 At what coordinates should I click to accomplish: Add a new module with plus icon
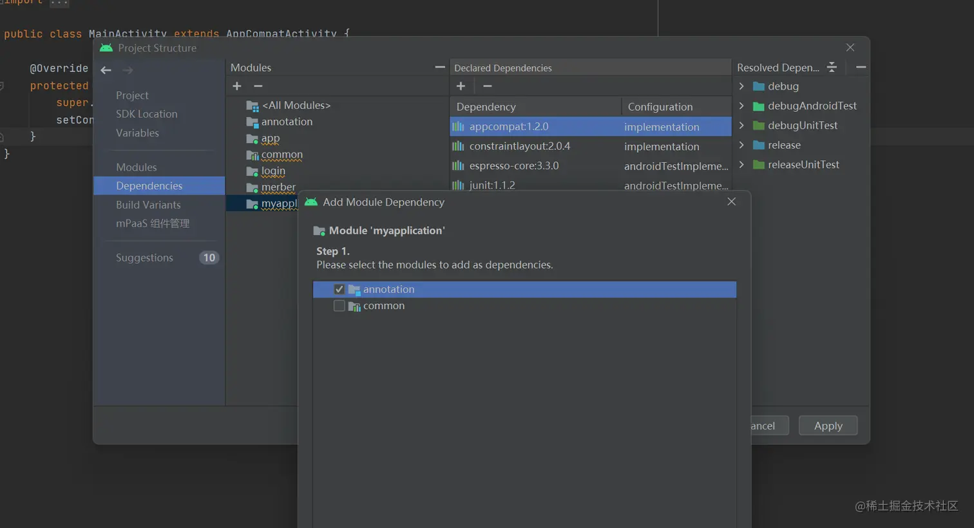(x=237, y=86)
